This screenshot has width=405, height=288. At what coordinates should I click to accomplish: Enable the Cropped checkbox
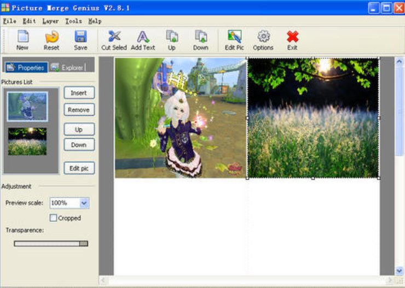click(53, 218)
